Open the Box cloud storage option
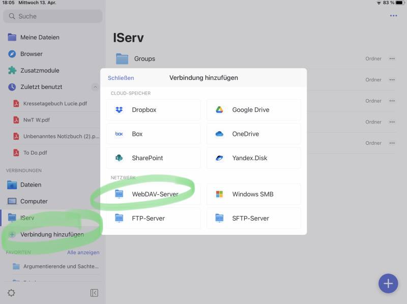 point(154,134)
